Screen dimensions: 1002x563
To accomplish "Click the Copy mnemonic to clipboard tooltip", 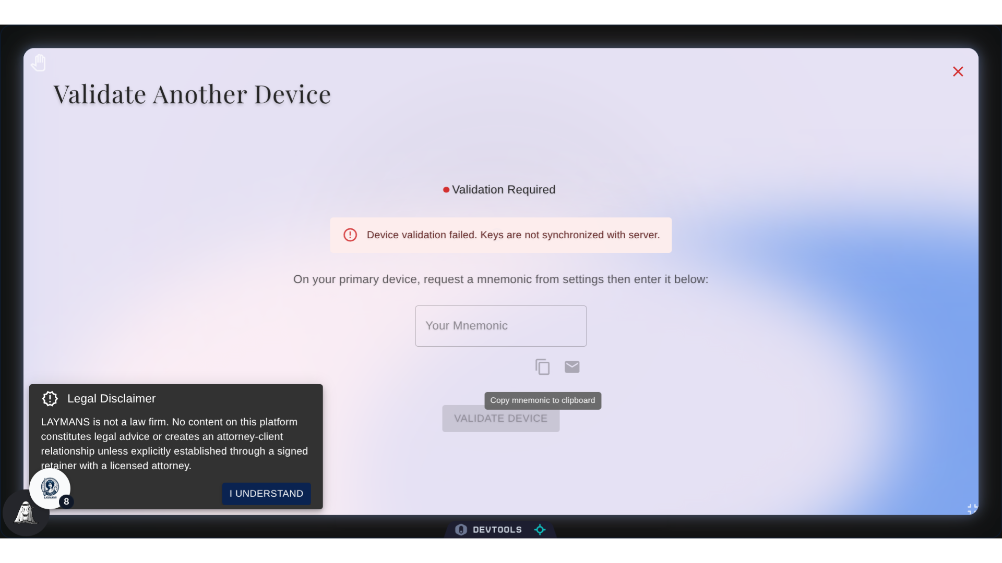I will point(542,400).
